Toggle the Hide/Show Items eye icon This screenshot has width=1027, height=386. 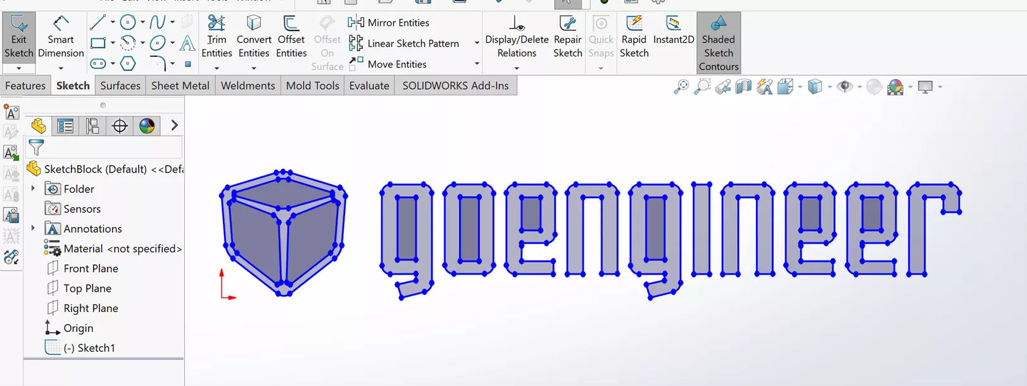click(x=845, y=87)
